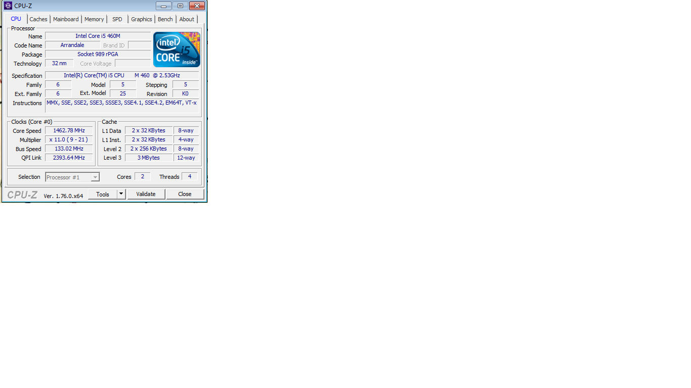This screenshot has width=691, height=388.
Task: Minimize the CPU-Z window
Action: tap(163, 6)
